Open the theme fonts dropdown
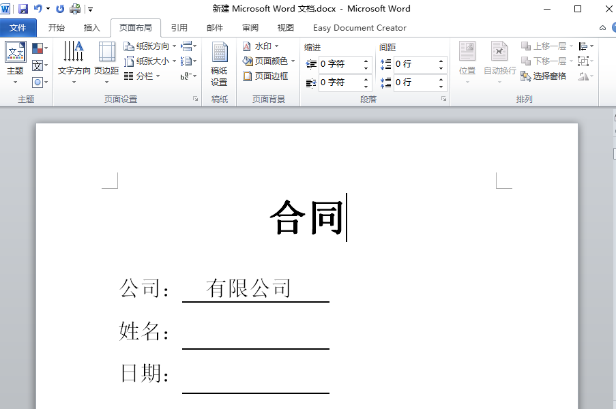This screenshot has width=616, height=409. [x=40, y=65]
